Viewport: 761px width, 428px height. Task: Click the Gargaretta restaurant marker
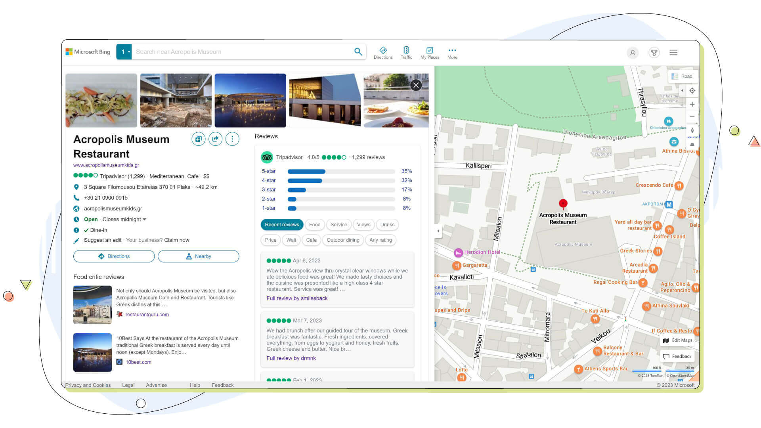point(457,266)
